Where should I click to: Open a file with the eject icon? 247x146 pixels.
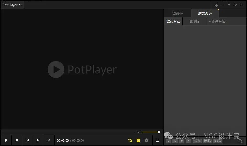49,140
